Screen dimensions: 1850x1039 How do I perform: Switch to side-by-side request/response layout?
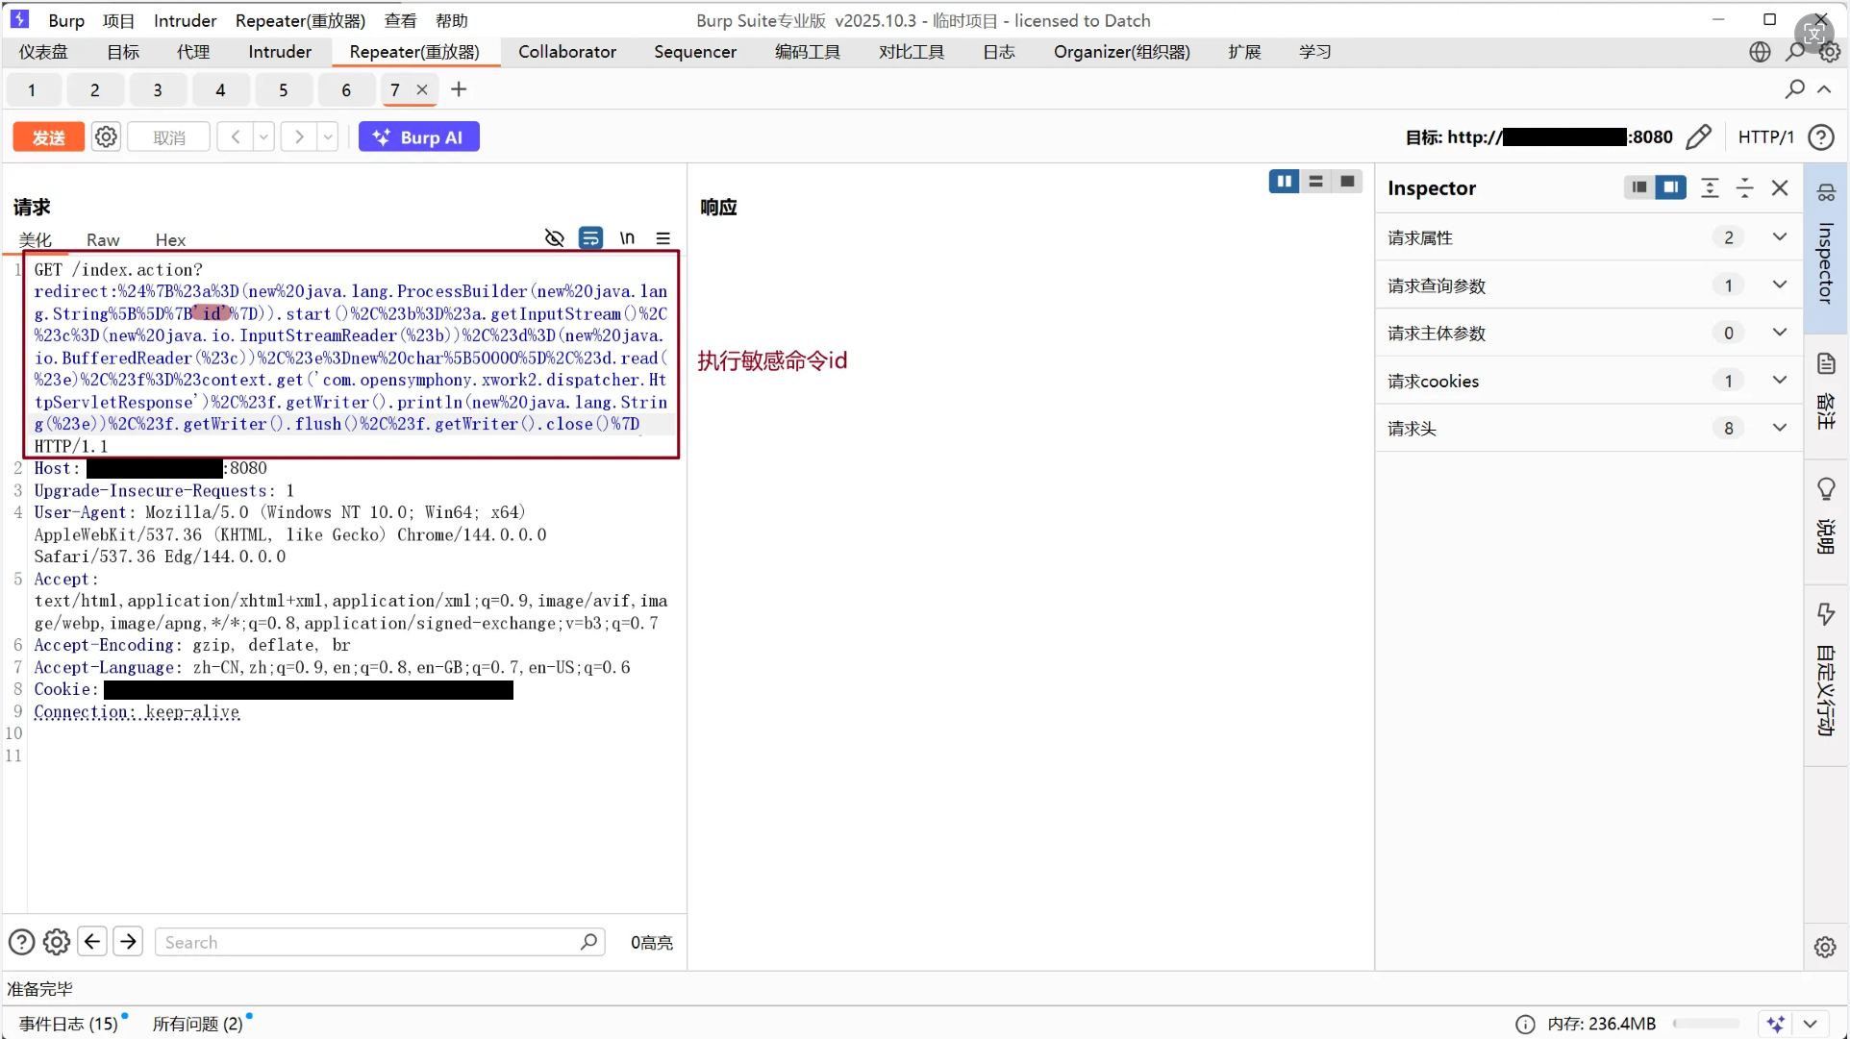tap(1284, 182)
